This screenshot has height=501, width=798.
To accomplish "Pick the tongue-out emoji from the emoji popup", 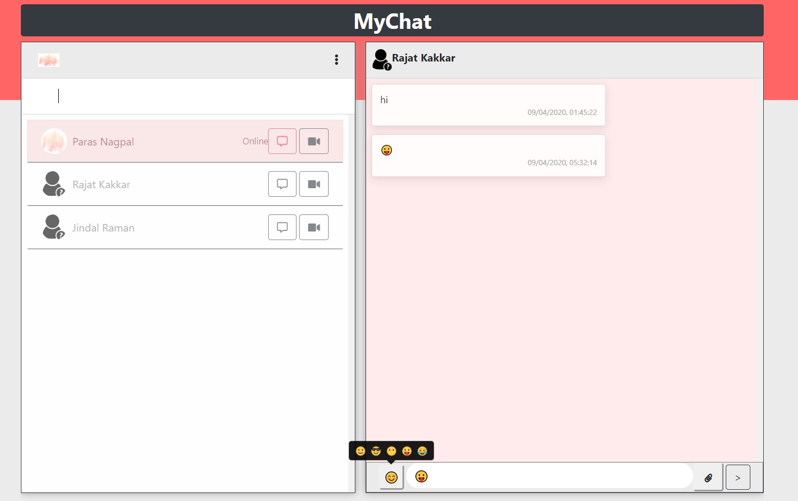I will coord(407,451).
